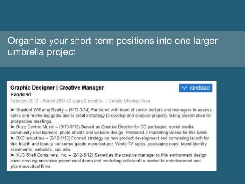Select the February 2012 – March 2014 date range
The width and height of the screenshot is (245, 184).
pos(38,101)
